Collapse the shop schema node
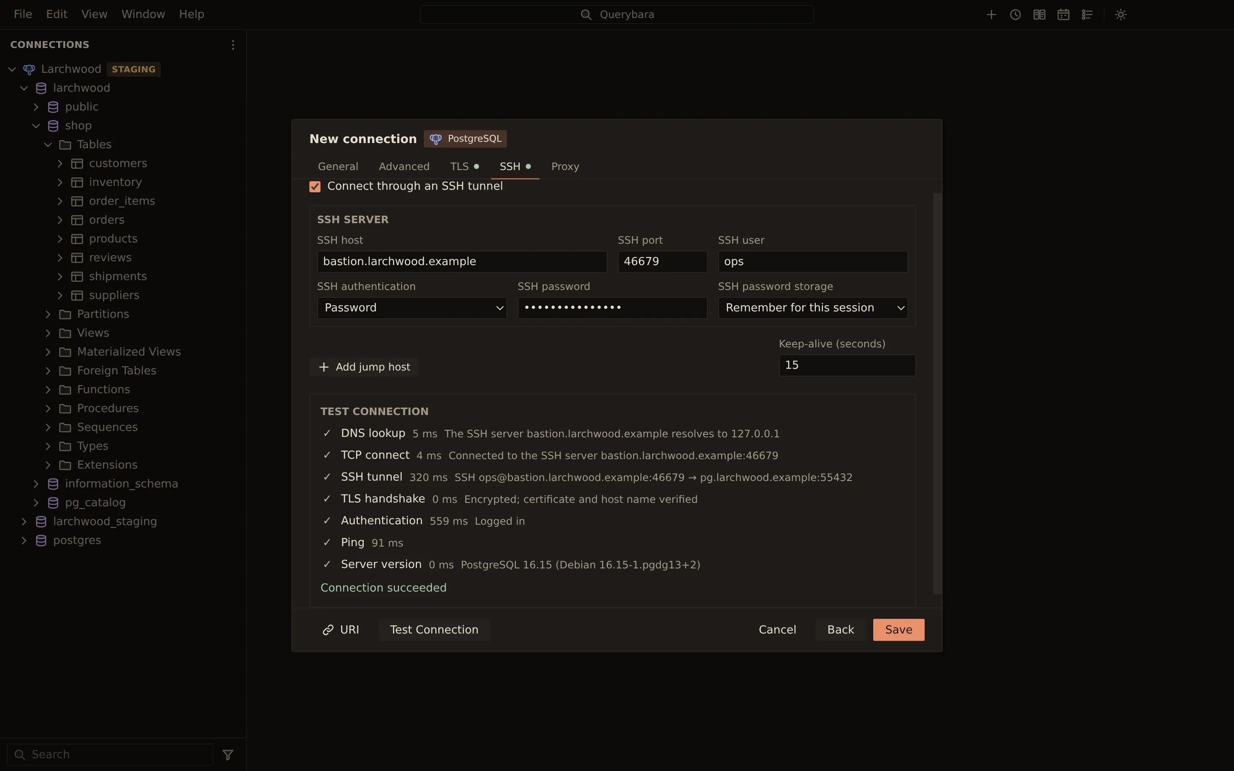The image size is (1234, 771). 36,126
